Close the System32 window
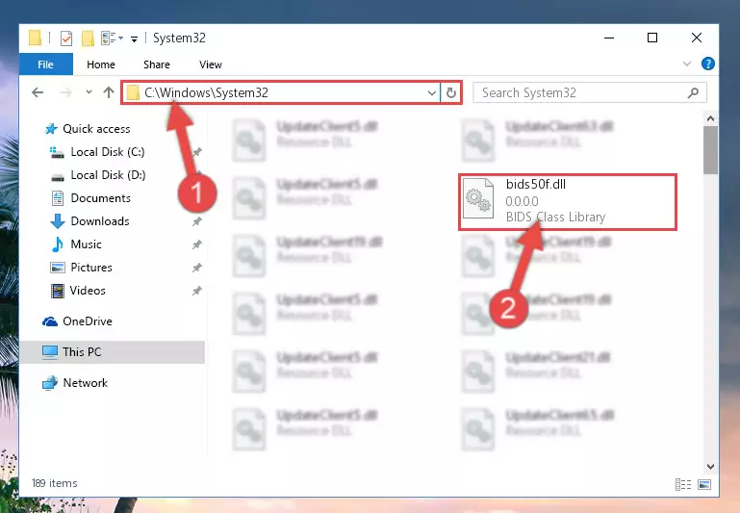Image resolution: width=740 pixels, height=513 pixels. pos(696,38)
